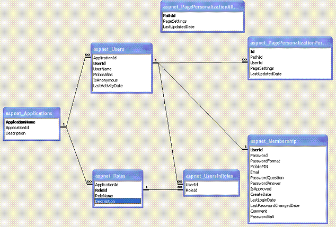Click the Password field in aspnet_Membership
Screen dimensions: 336x227
pyautogui.click(x=259, y=156)
